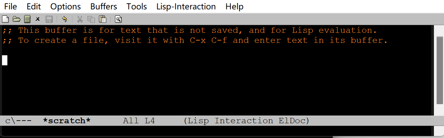Open the directory browser (Dired) cabinet icon
The width and height of the screenshot is (444, 138).
point(27,19)
